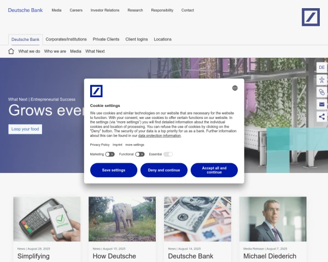This screenshot has width=328, height=262.
Task: Open the Contact header link
Action: (188, 10)
